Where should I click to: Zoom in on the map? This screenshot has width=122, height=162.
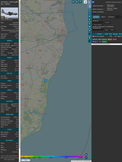point(86,155)
